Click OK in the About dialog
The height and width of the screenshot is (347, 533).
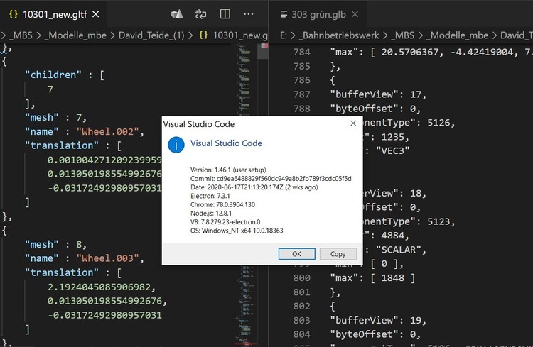tap(296, 254)
